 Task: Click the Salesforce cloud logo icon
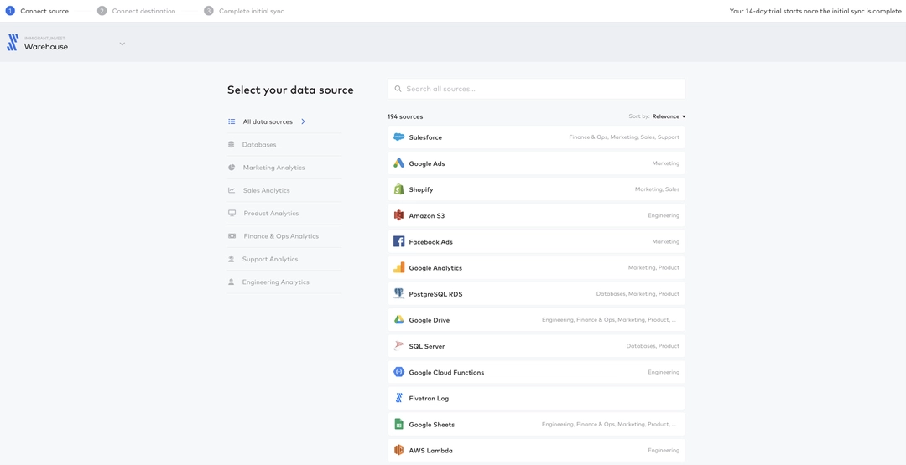(398, 137)
